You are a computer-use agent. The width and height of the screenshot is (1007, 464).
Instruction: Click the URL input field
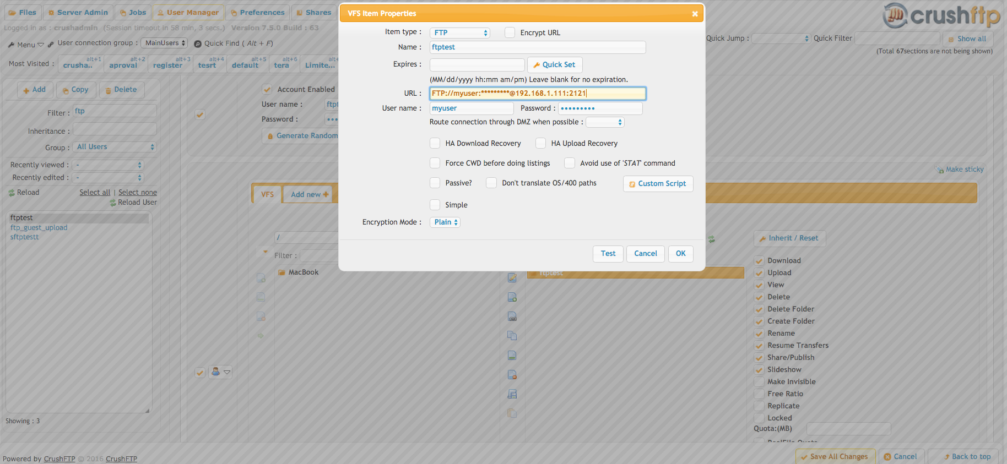(x=538, y=94)
